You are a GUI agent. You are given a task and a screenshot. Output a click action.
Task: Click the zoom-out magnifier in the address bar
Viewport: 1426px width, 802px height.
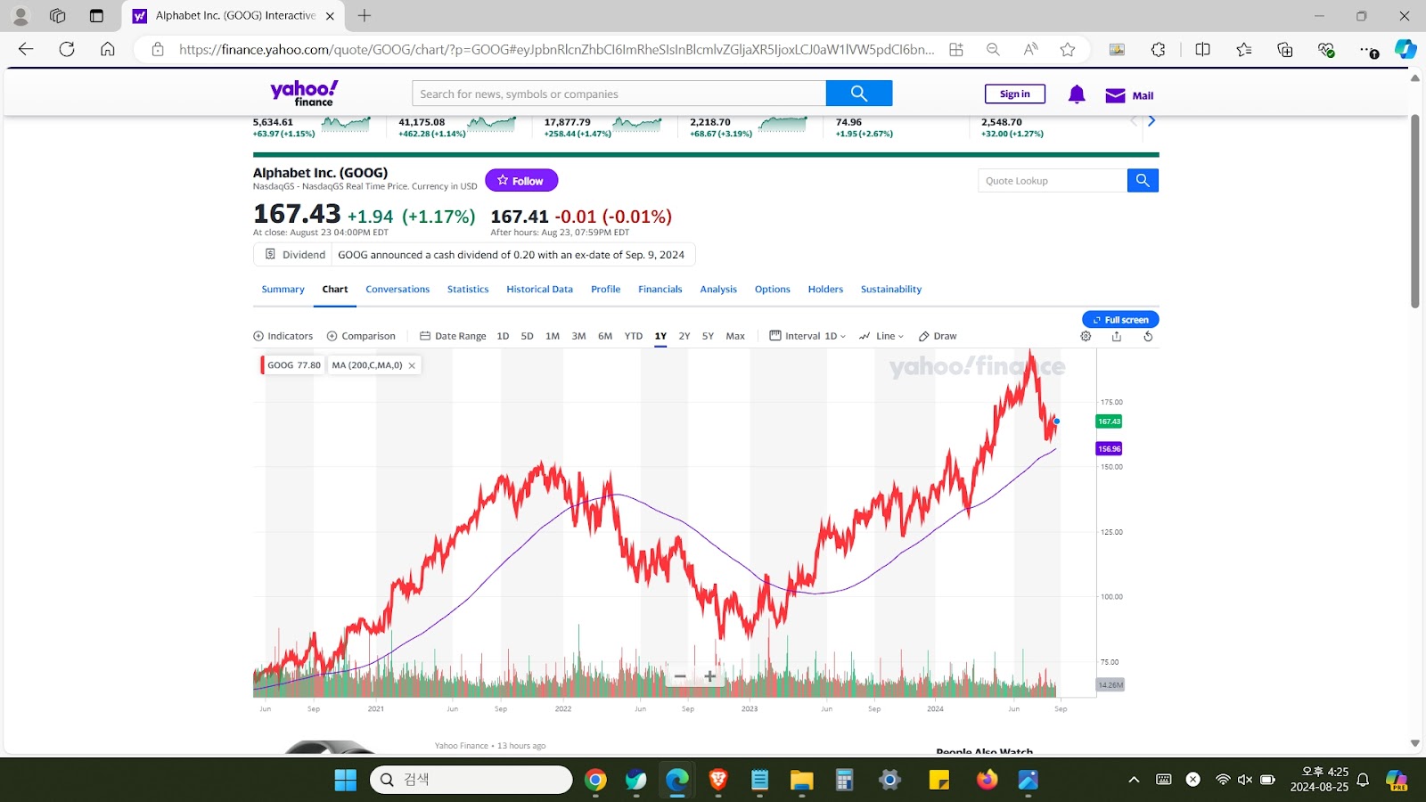[x=993, y=50]
